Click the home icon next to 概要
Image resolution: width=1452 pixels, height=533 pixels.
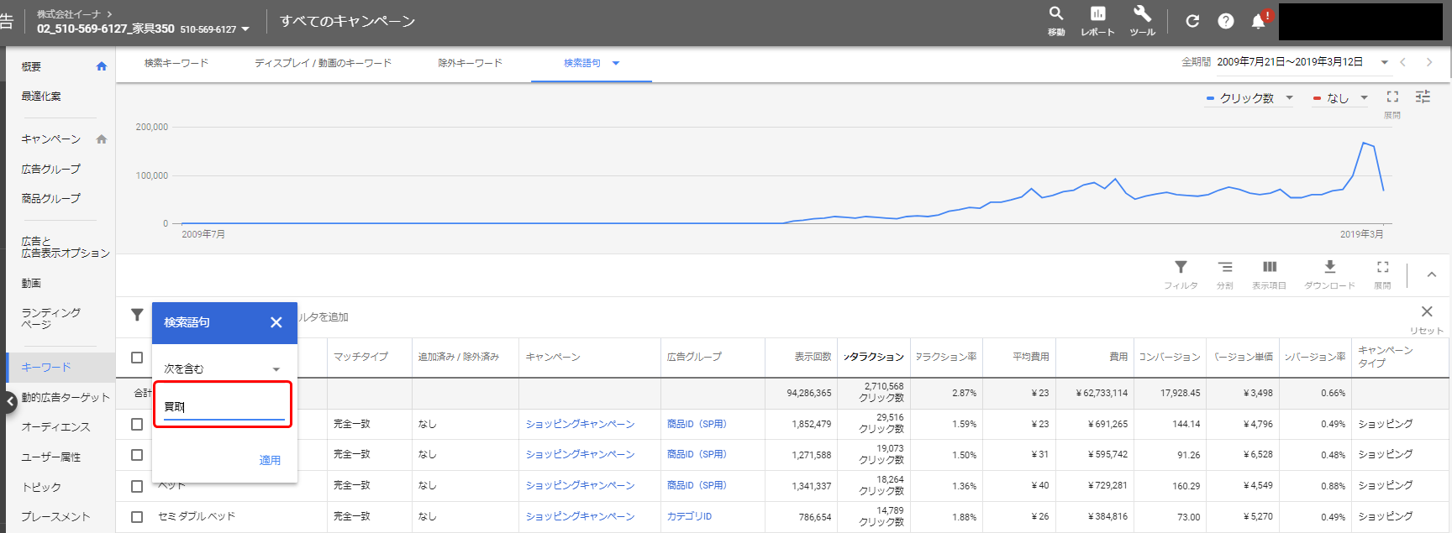click(102, 66)
